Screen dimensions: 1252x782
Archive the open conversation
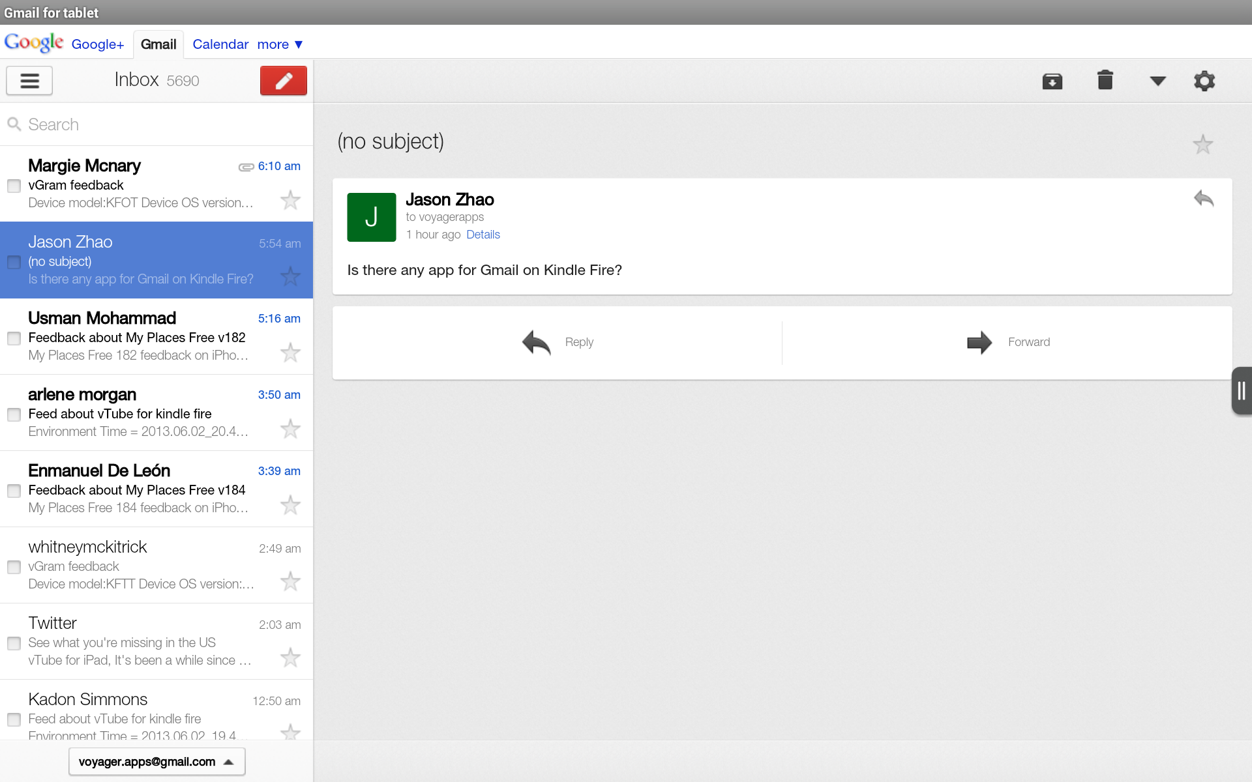[1052, 81]
